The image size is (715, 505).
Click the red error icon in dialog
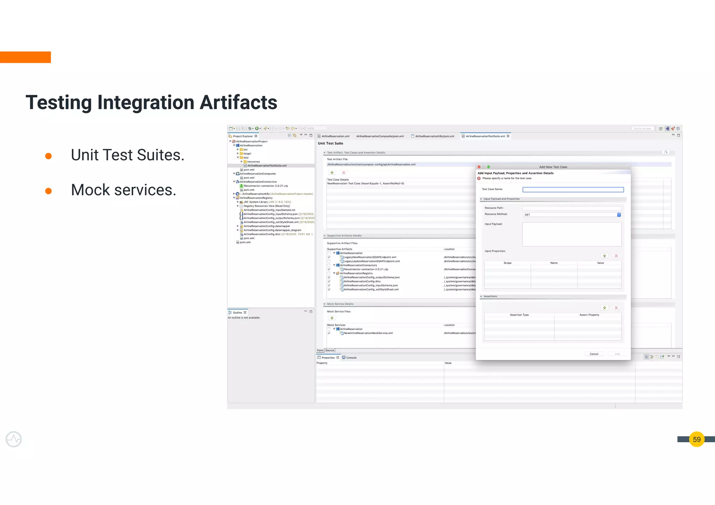click(x=479, y=179)
